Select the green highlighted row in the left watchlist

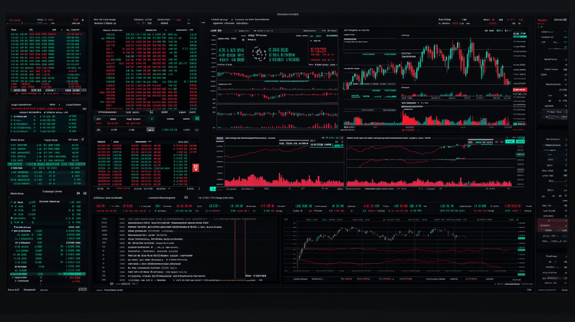click(x=47, y=164)
